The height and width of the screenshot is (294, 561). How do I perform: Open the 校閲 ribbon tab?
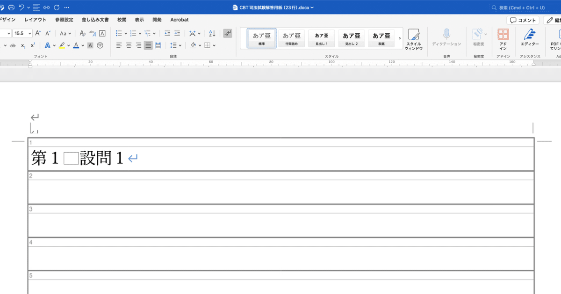[122, 20]
